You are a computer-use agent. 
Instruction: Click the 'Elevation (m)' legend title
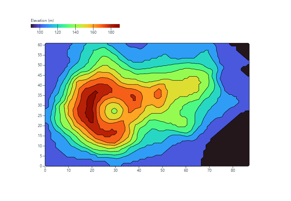click(42, 20)
